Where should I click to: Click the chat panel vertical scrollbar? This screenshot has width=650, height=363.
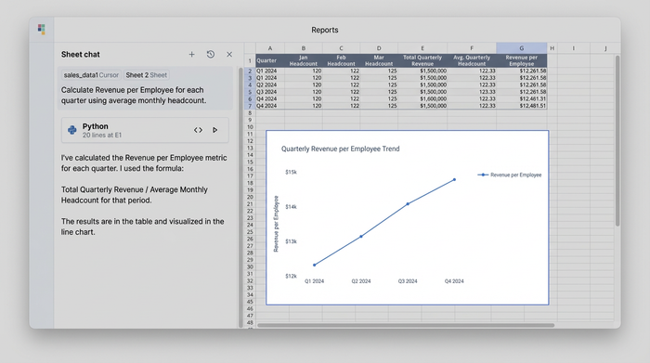[240, 197]
